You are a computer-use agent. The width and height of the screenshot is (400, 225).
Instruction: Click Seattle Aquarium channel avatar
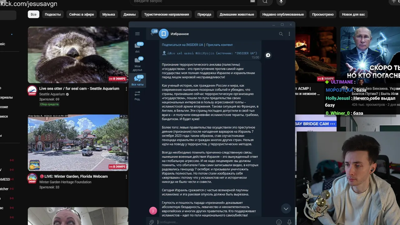[32, 90]
